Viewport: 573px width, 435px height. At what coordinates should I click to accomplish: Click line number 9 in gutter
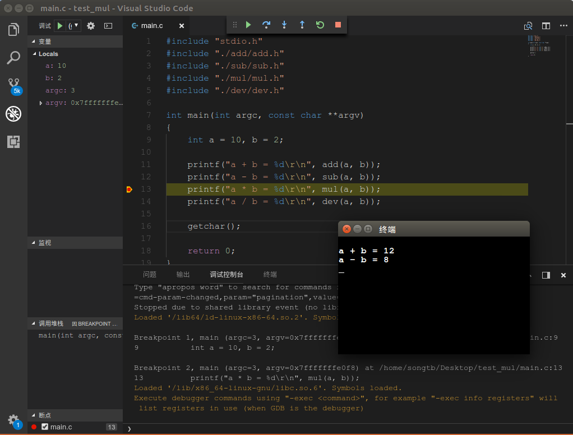(x=149, y=140)
